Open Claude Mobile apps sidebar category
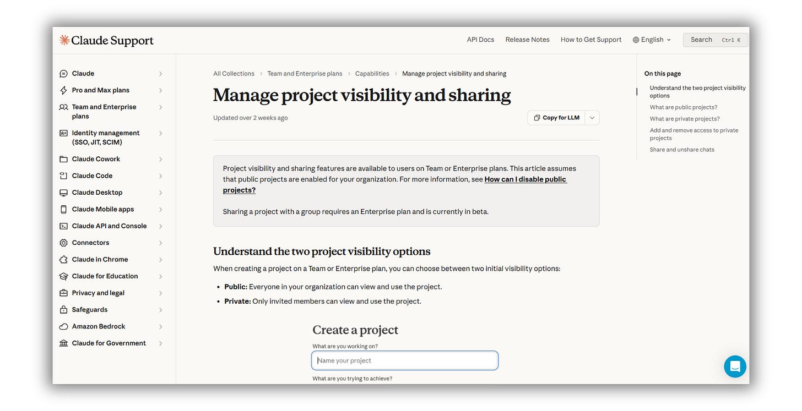802x411 pixels. [103, 210]
